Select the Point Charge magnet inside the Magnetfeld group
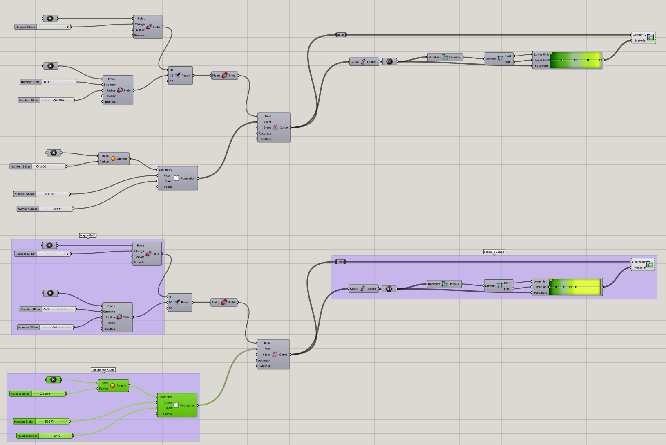The height and width of the screenshot is (445, 666). point(149,254)
